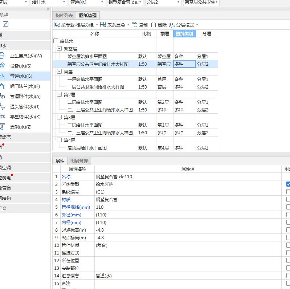
Task: Collapse the 第2层 tree node
Action: (59, 94)
